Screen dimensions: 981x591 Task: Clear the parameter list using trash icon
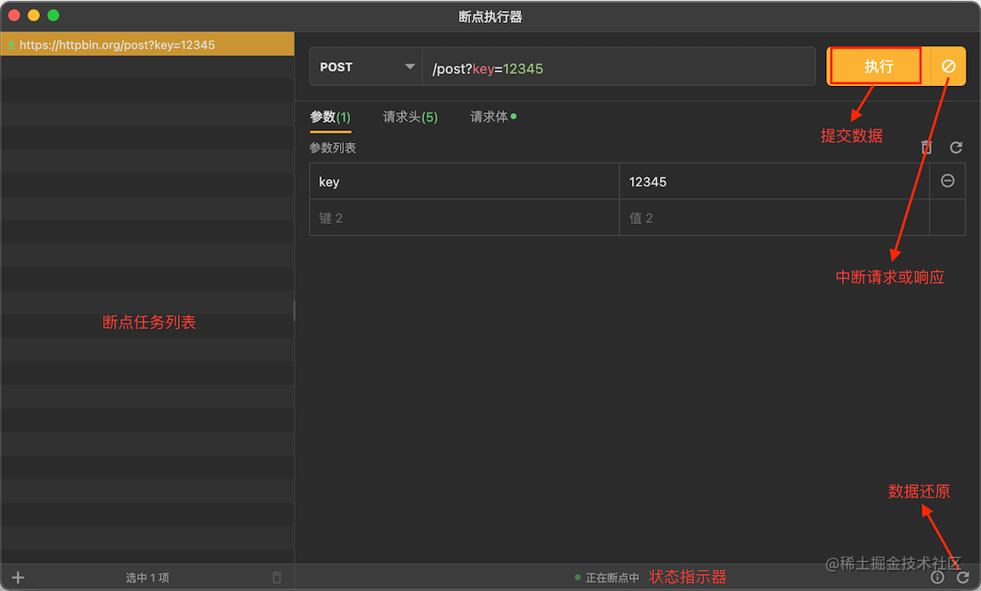926,147
